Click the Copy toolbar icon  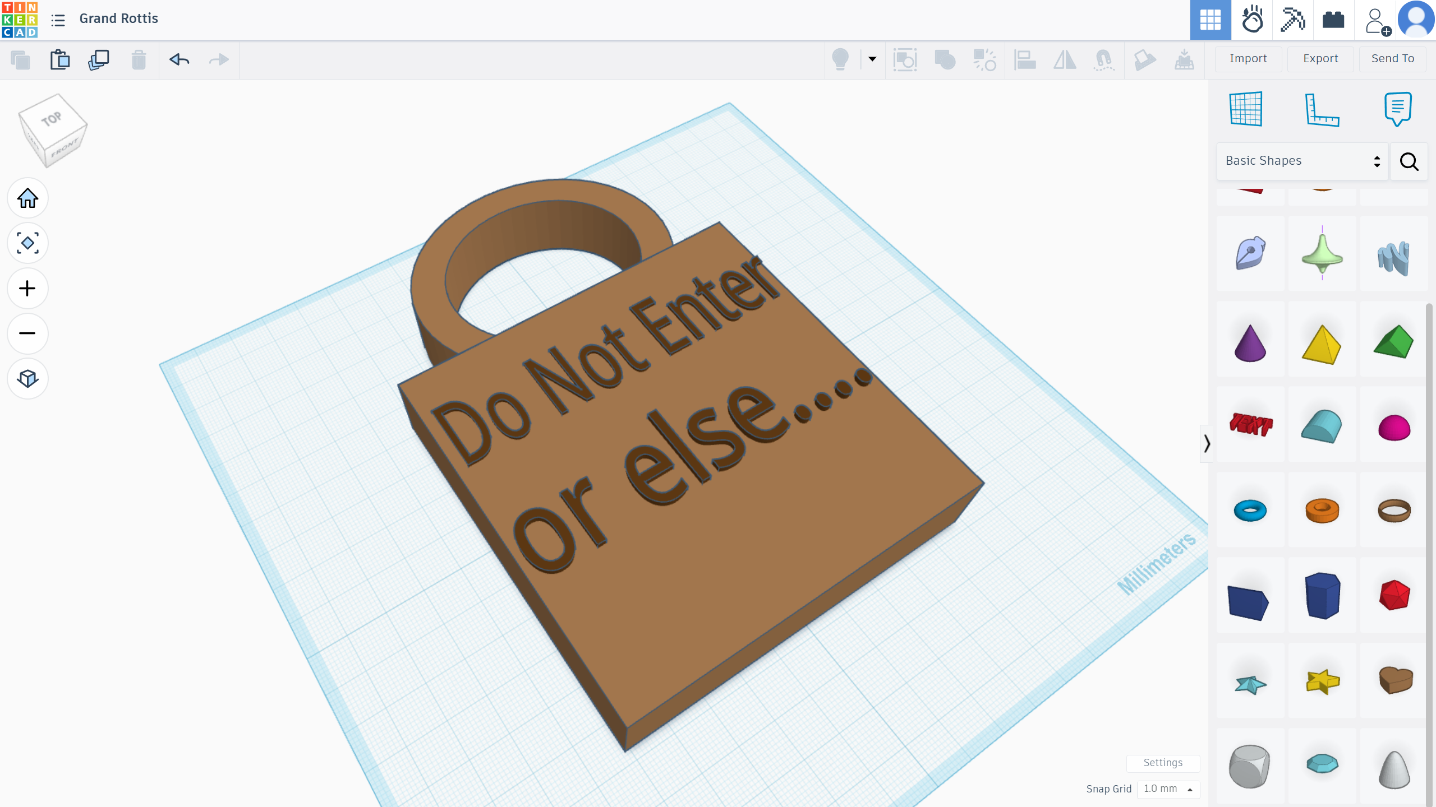click(x=21, y=59)
